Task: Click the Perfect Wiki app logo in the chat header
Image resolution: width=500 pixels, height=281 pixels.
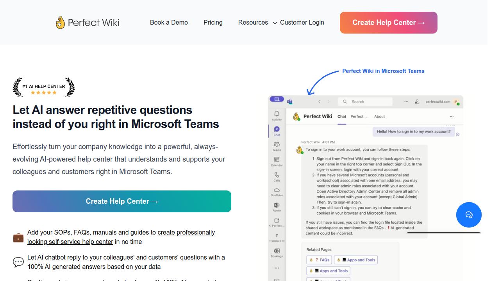Action: click(x=296, y=117)
